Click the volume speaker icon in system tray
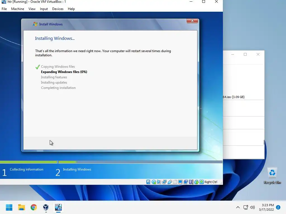 (252, 207)
